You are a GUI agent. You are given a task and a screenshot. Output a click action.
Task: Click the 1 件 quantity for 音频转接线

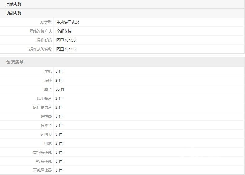click(x=59, y=152)
